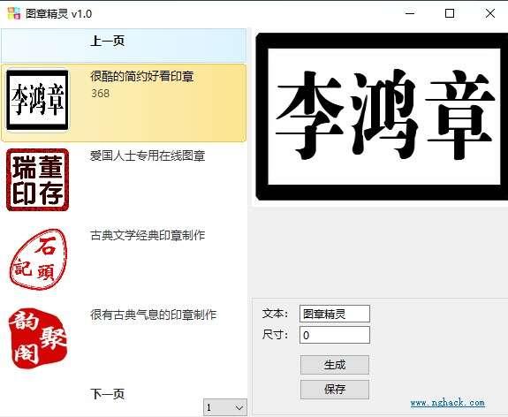Focus the 尺寸 size input field
This screenshot has height=417, width=508.
point(335,335)
